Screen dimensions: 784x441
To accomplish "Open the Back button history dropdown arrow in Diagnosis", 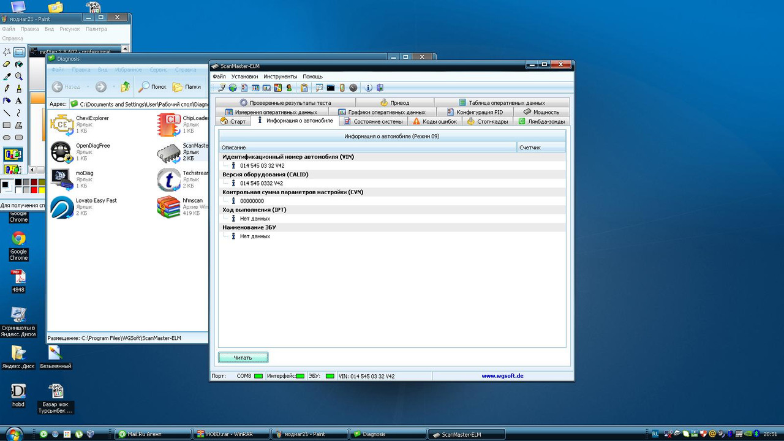I will [x=88, y=87].
